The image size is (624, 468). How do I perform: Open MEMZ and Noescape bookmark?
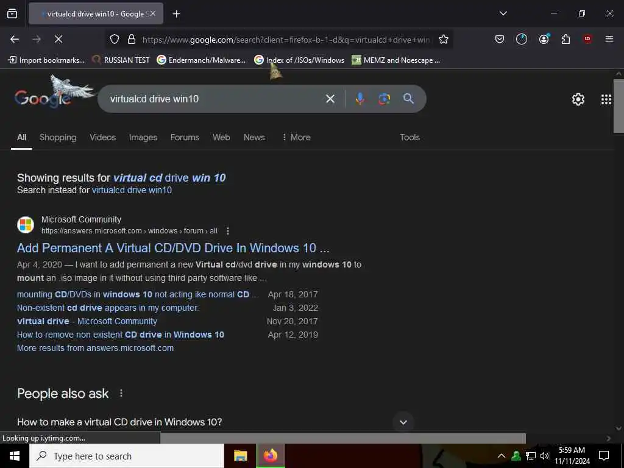[x=396, y=60]
